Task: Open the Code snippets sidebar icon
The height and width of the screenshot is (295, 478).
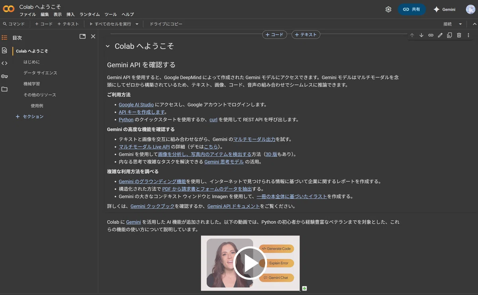Action: pos(4,63)
